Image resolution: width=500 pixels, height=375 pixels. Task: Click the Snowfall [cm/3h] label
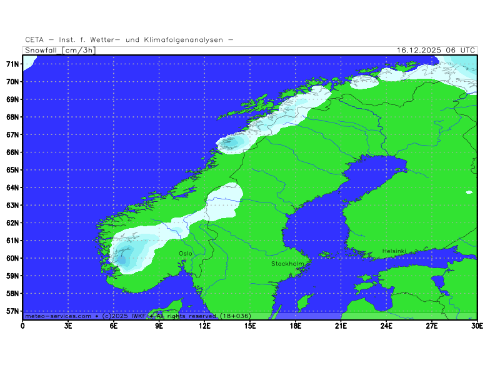60,51
